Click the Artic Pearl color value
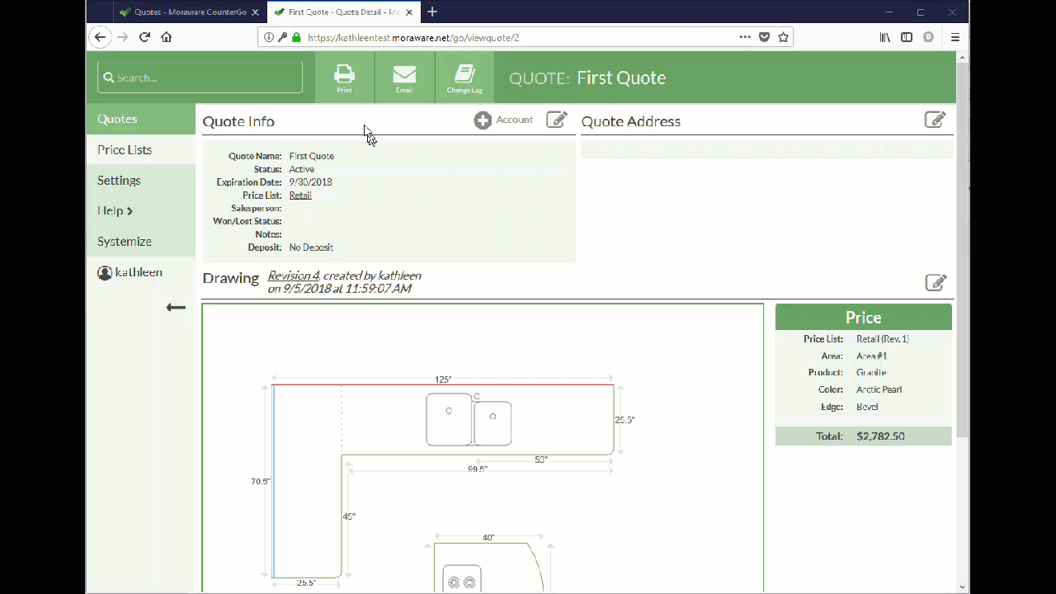Viewport: 1056px width, 594px height. pos(879,389)
